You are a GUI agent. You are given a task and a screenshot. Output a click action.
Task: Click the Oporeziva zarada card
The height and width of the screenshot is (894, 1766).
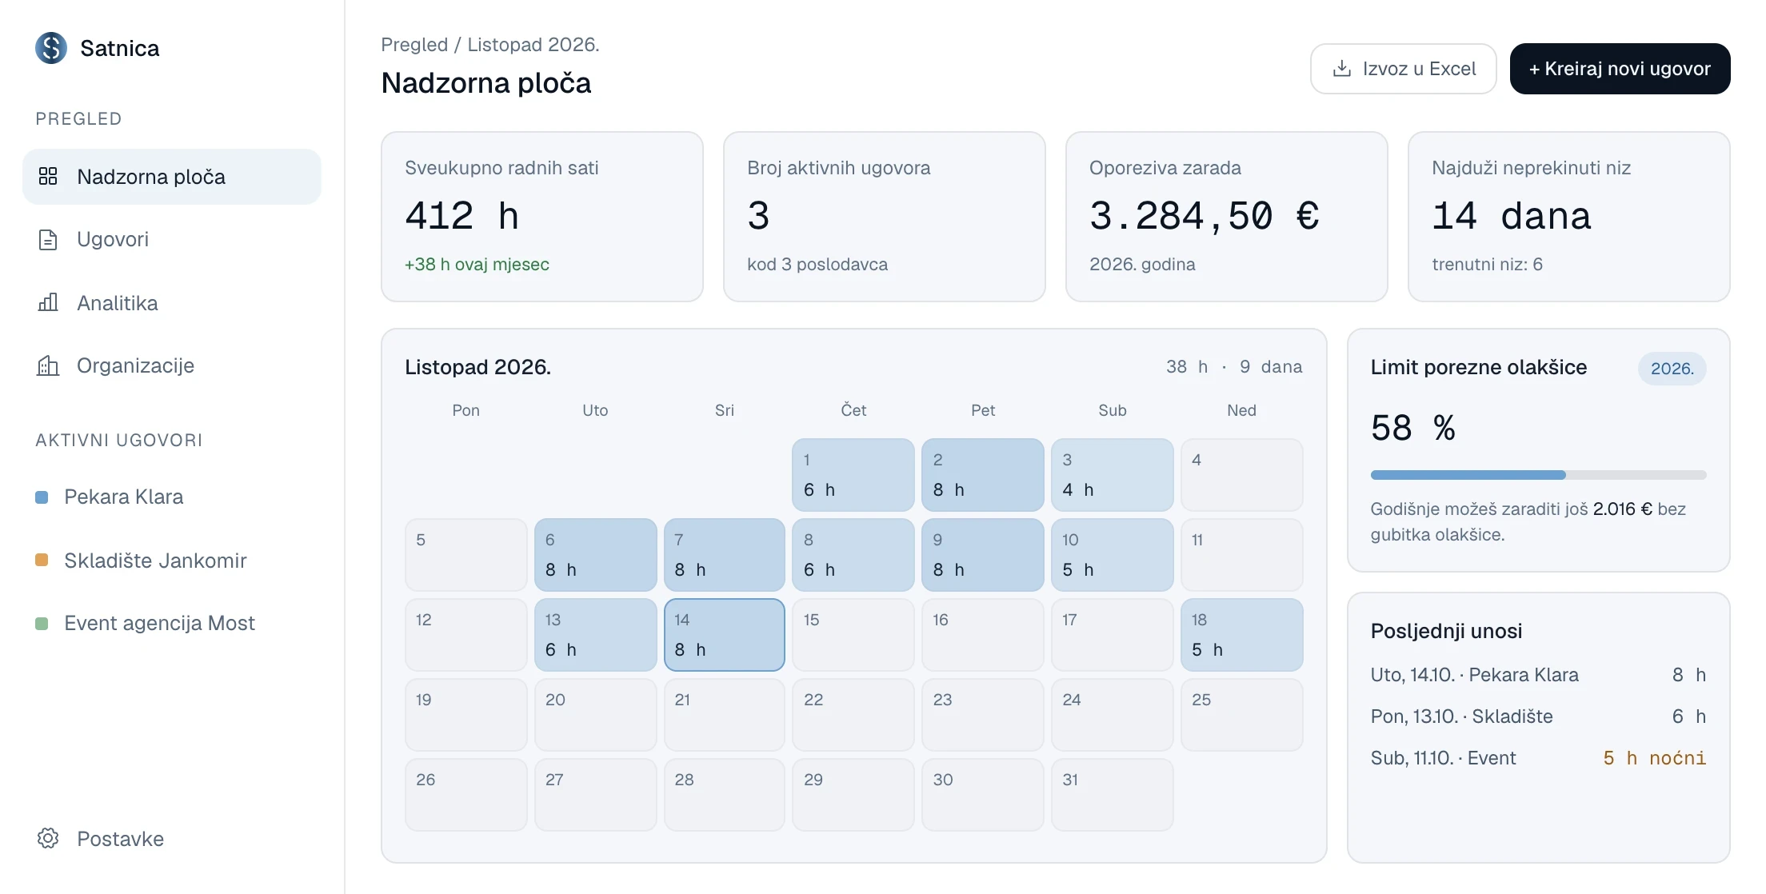[x=1227, y=217]
